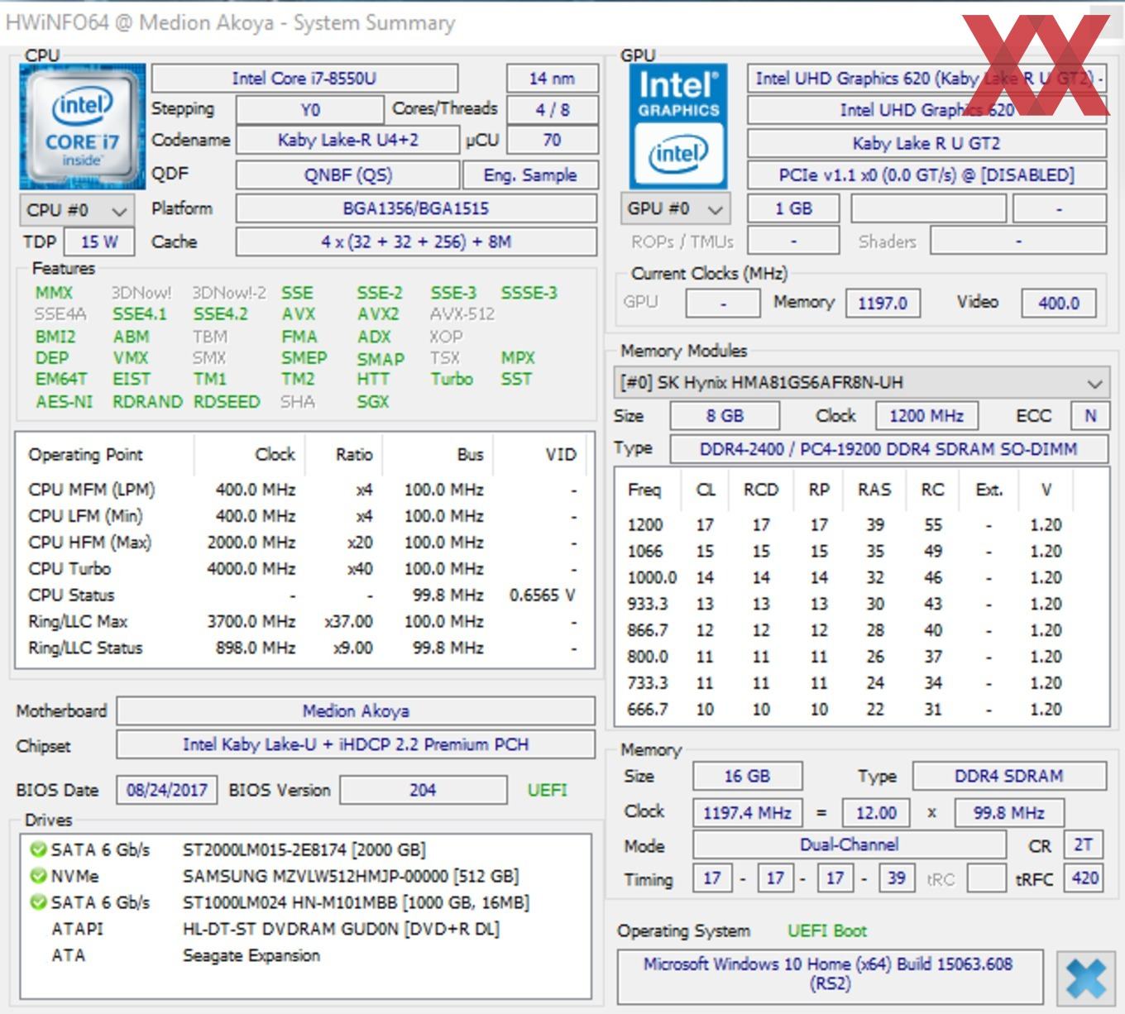Click the µCU value 70
Viewport: 1125px width, 1014px height.
552,141
